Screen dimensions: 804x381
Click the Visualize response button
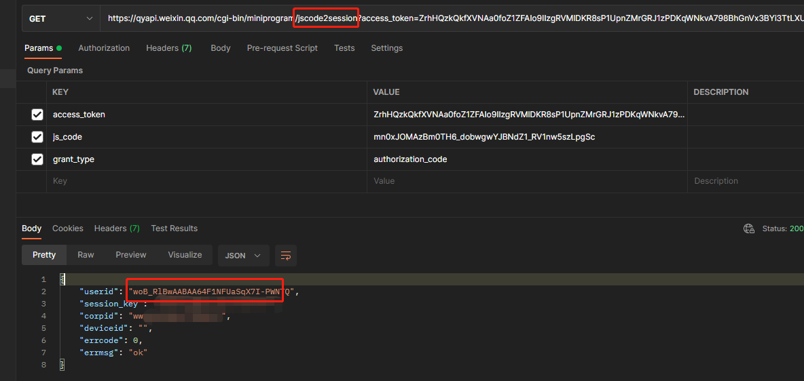click(185, 255)
